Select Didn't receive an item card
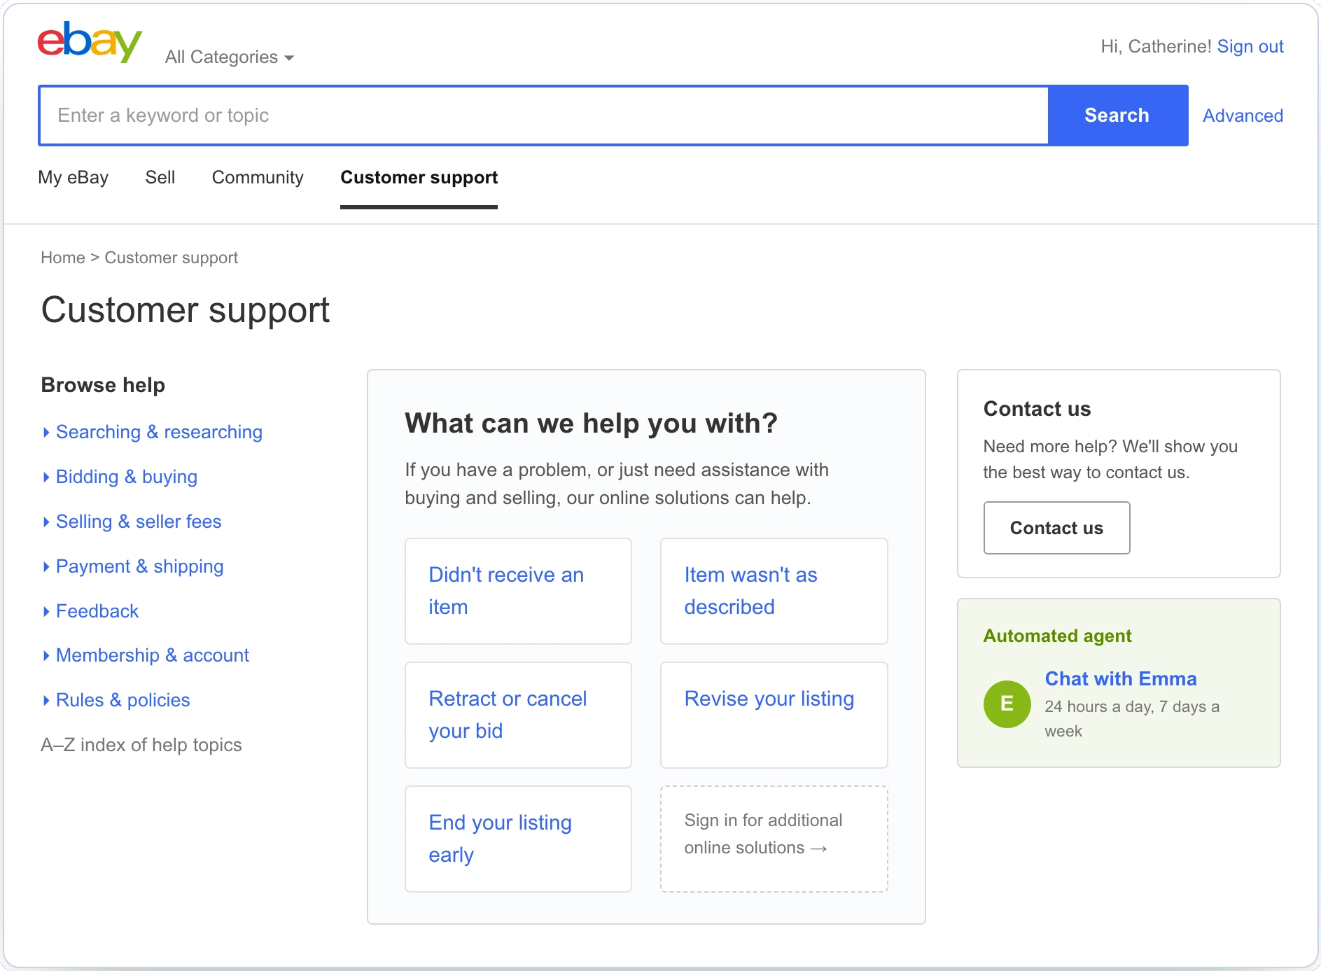This screenshot has height=971, width=1321. (518, 591)
